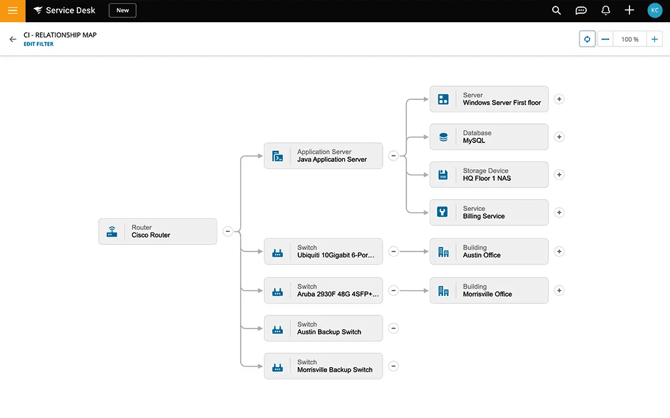Open the New menu in top bar

click(122, 10)
